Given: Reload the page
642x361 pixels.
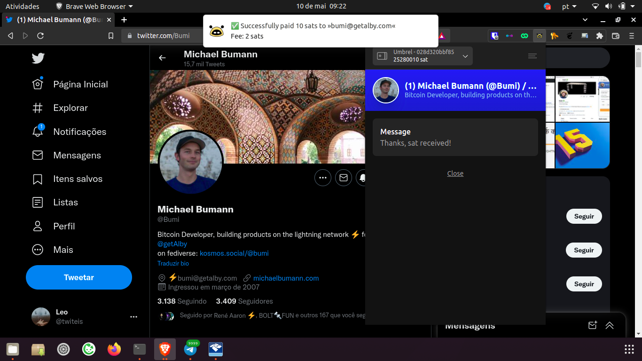Looking at the screenshot, I should 40,36.
